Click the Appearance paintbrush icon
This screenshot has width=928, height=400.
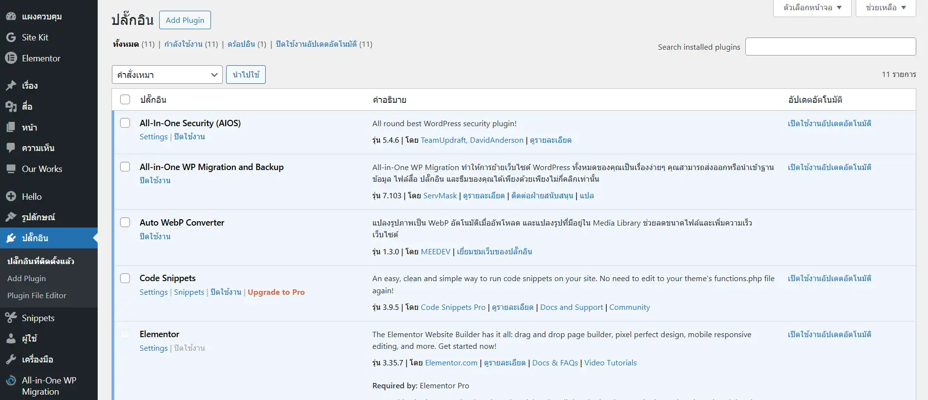(11, 217)
